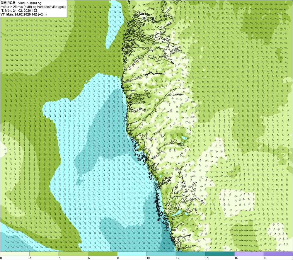The width and height of the screenshot is (293, 260).
Task: Click the purple legend band above 18
Action: click(x=278, y=254)
